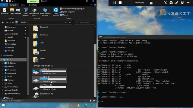Go forward using the forward arrow
The height and width of the screenshot is (108, 193).
click(7, 22)
